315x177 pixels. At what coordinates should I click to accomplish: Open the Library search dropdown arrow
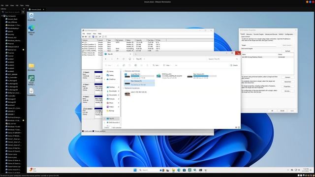coord(23,12)
